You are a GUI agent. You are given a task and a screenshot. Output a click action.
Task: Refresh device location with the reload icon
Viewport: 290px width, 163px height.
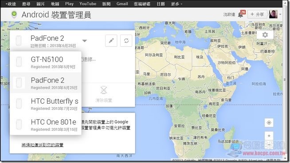(126, 41)
